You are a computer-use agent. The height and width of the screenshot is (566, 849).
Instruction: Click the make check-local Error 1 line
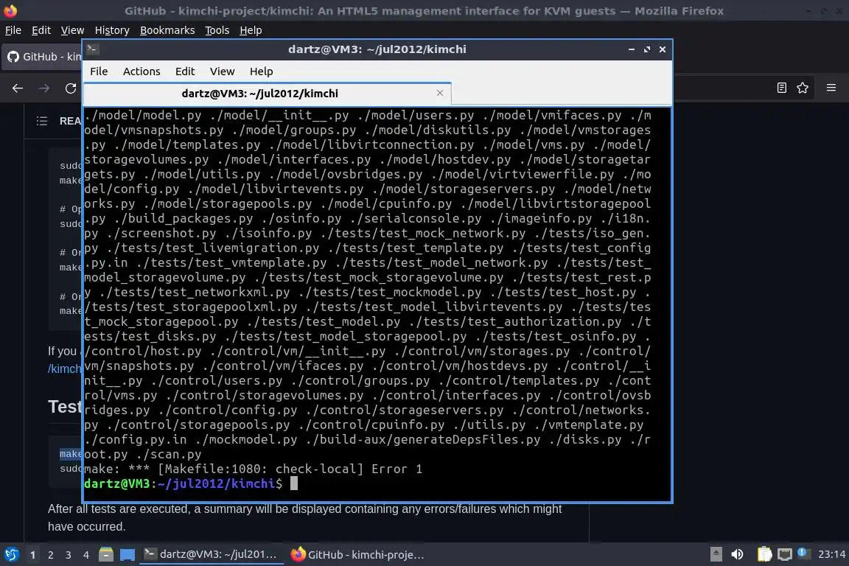[253, 469]
